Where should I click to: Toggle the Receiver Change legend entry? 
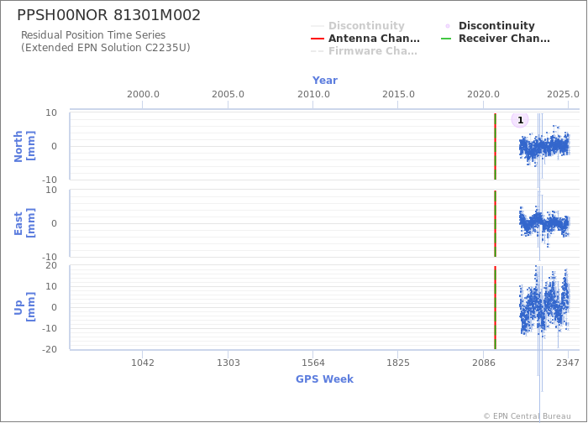click(496, 39)
